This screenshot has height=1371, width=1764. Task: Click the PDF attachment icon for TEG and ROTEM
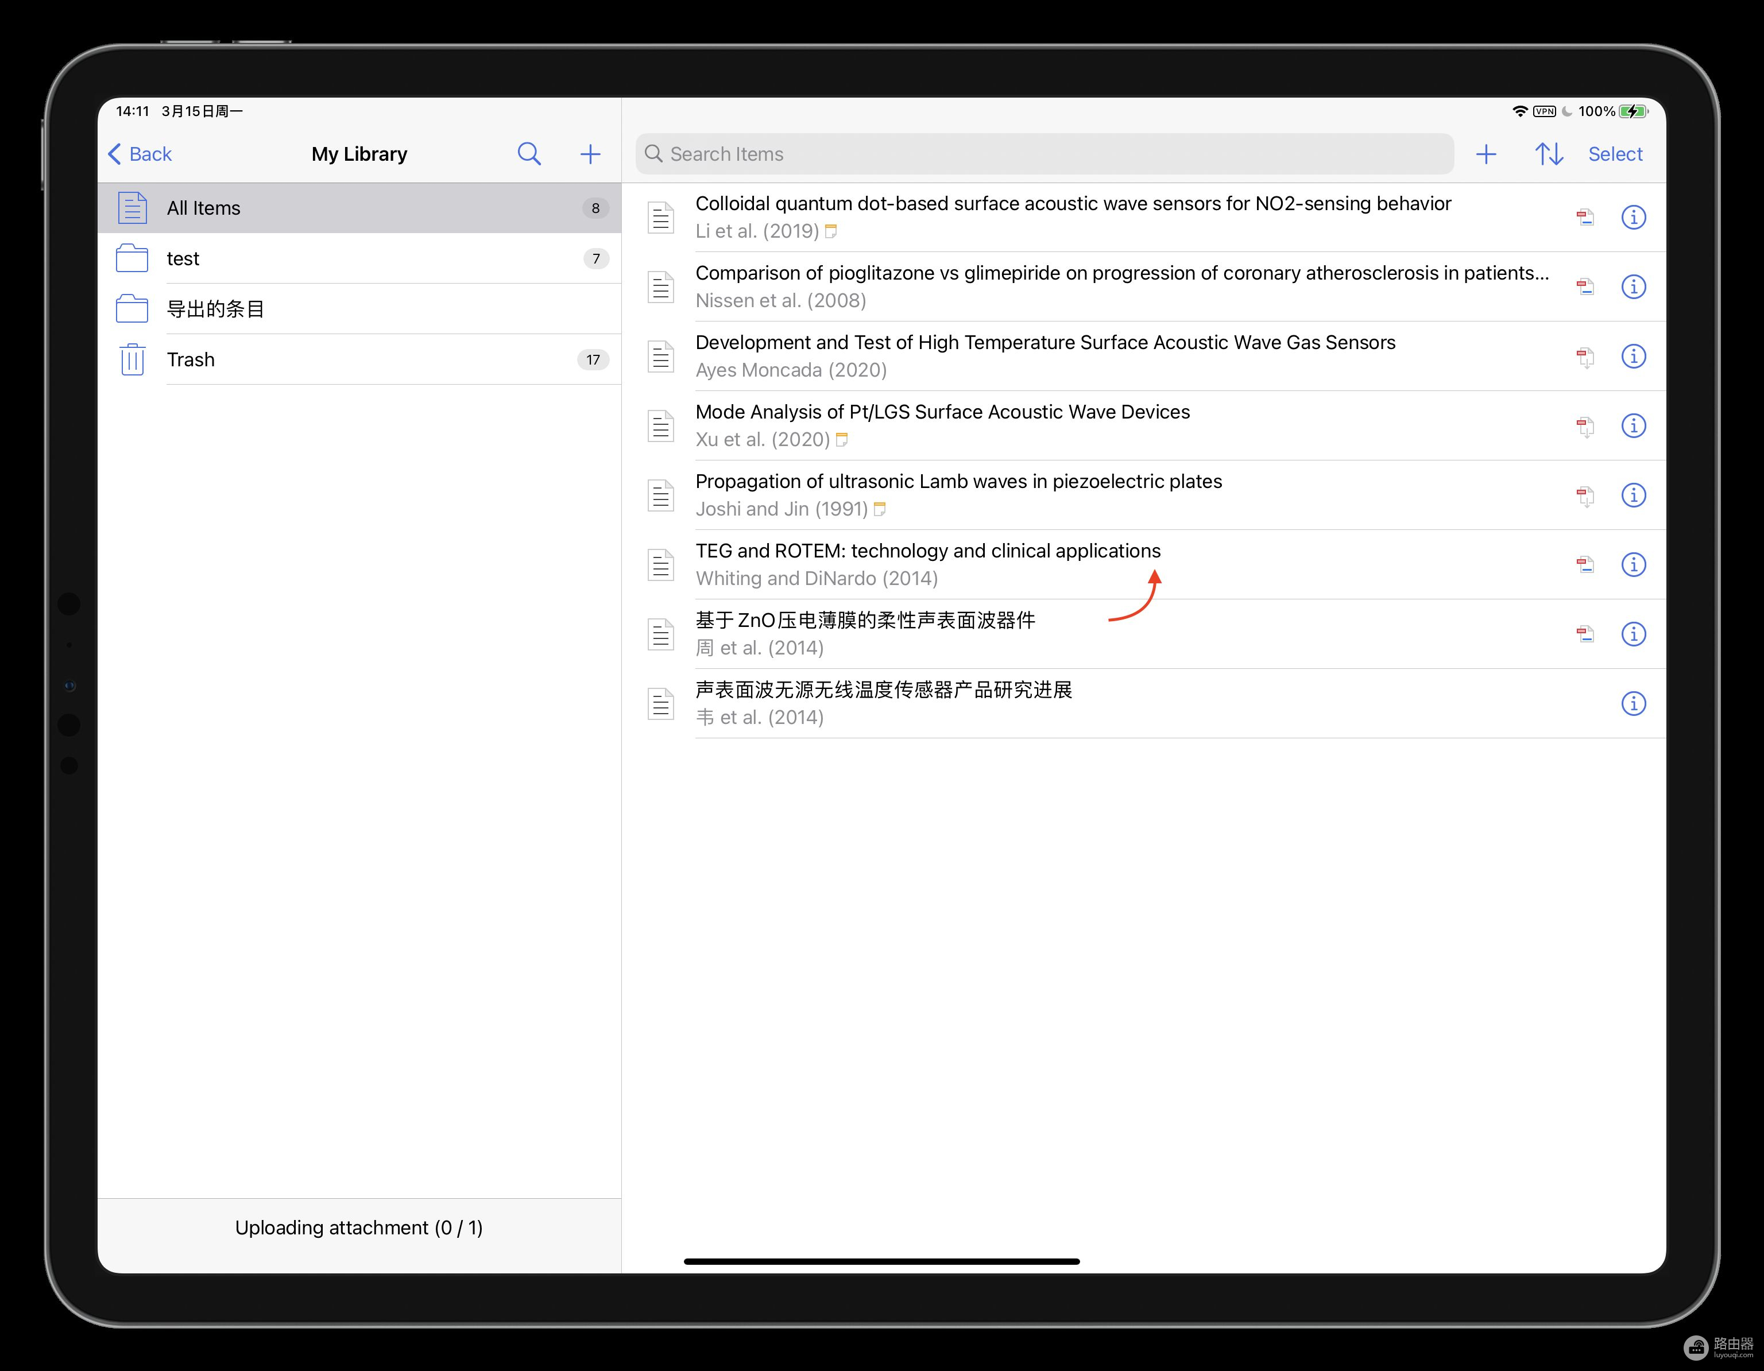tap(1587, 564)
